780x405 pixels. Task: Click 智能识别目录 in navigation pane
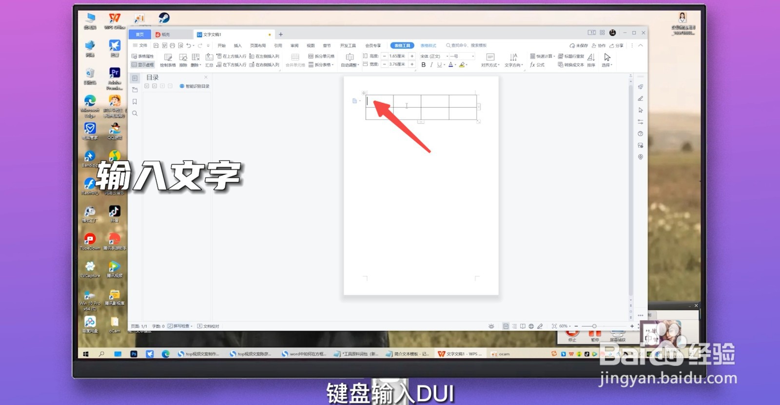point(195,86)
